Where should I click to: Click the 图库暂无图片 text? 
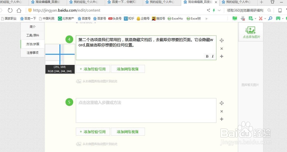[250, 85]
